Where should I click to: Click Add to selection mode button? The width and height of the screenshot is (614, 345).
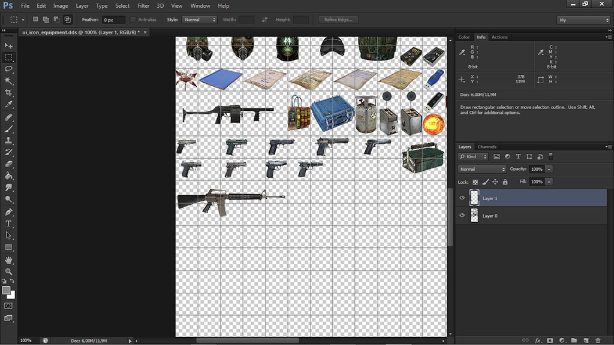46,19
